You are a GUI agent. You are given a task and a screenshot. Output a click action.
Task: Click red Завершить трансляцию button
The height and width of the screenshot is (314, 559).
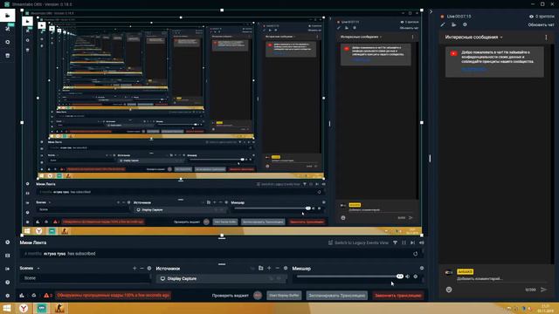(x=398, y=295)
